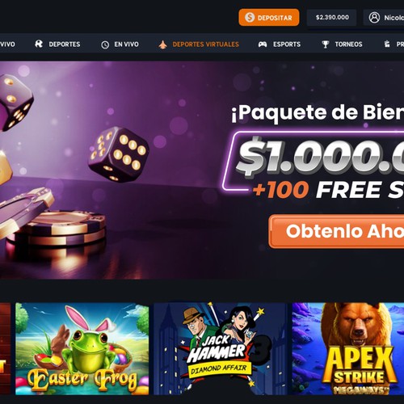404x404 pixels.
Task: Select the gamepad Esports icon
Action: coord(263,44)
